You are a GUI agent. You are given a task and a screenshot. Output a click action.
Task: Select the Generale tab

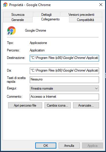pos(18,20)
